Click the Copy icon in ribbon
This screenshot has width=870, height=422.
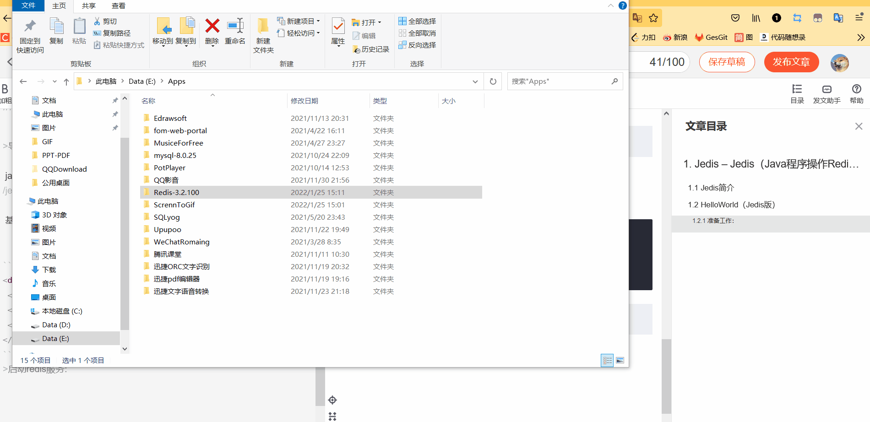56,26
